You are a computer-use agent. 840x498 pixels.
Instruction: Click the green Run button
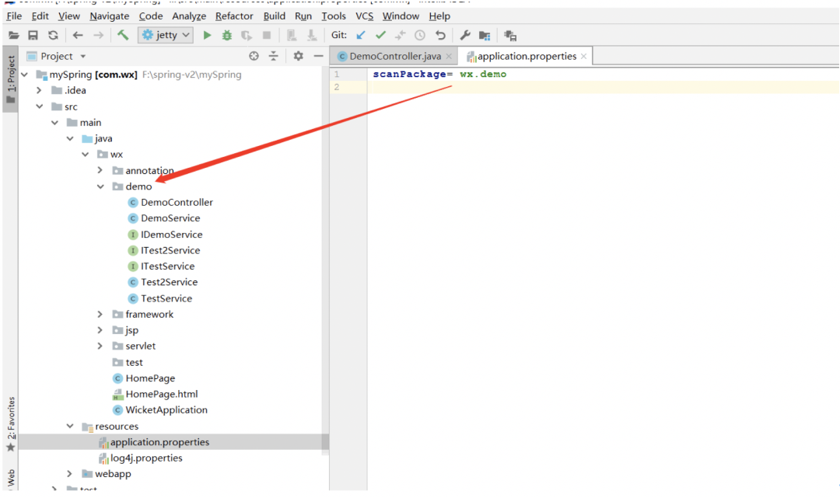(208, 35)
